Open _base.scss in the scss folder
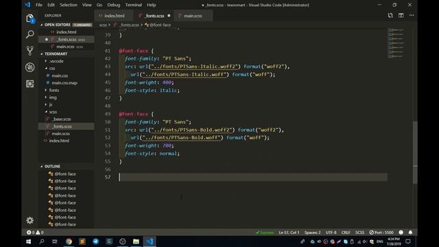The height and width of the screenshot is (247, 439). point(61,119)
